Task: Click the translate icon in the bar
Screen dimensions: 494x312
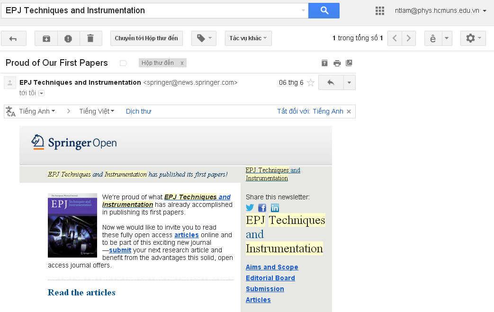Action: [x=10, y=111]
